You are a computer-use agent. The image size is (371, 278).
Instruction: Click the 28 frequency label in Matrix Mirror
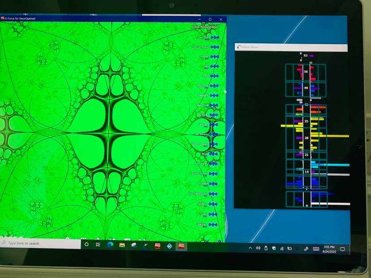pyautogui.click(x=306, y=138)
